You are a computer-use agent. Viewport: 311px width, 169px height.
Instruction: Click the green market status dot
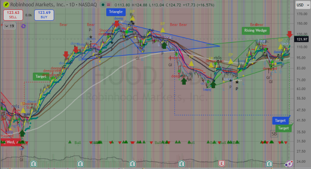point(103,5)
